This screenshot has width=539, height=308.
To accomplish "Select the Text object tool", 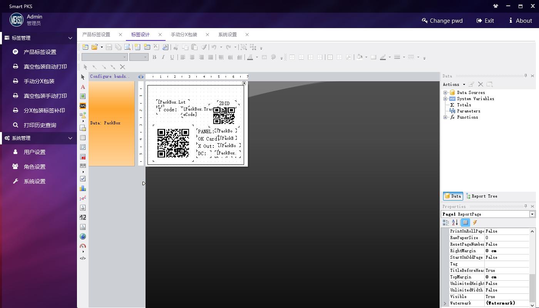I will tap(83, 87).
